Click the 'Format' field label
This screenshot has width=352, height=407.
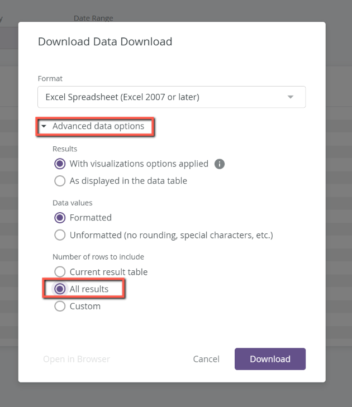[50, 78]
